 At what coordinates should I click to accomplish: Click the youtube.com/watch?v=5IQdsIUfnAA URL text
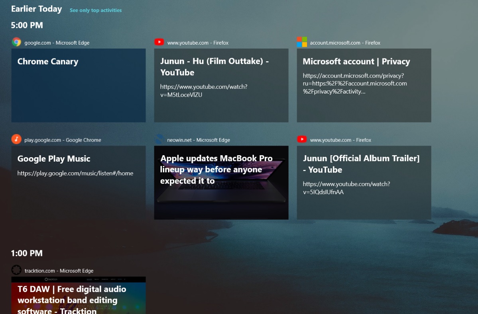coord(346,188)
